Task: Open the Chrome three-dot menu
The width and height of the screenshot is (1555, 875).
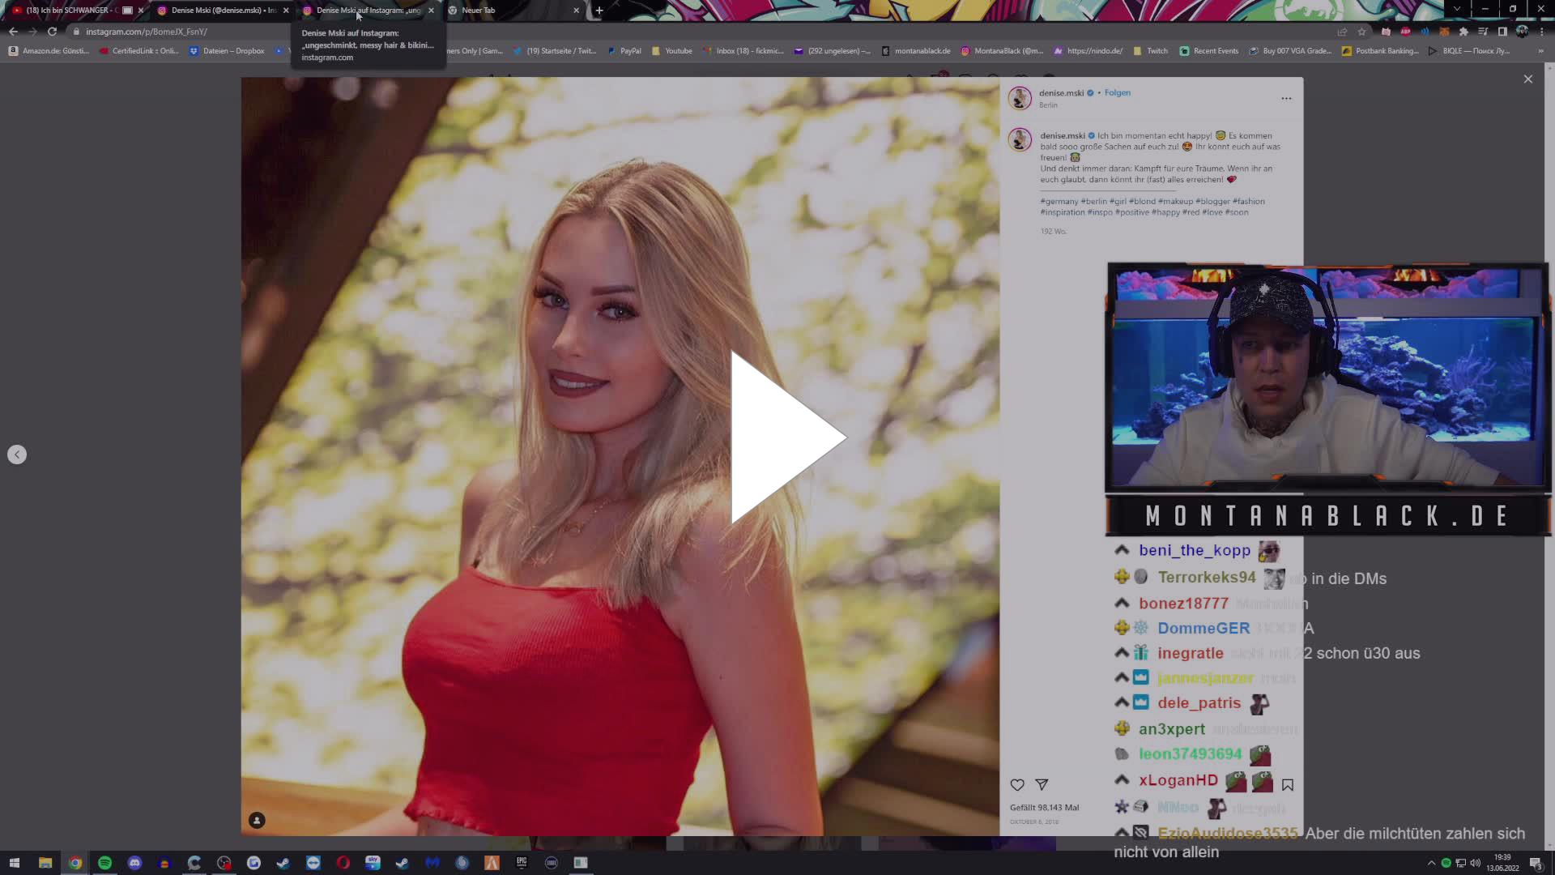Action: [x=1541, y=32]
